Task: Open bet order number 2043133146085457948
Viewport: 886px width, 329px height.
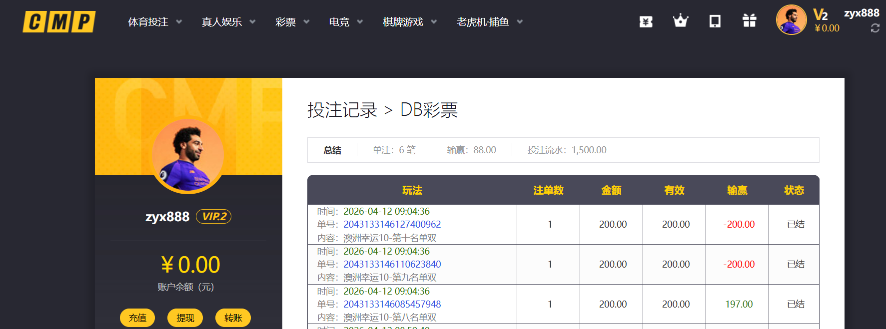Action: (x=392, y=305)
